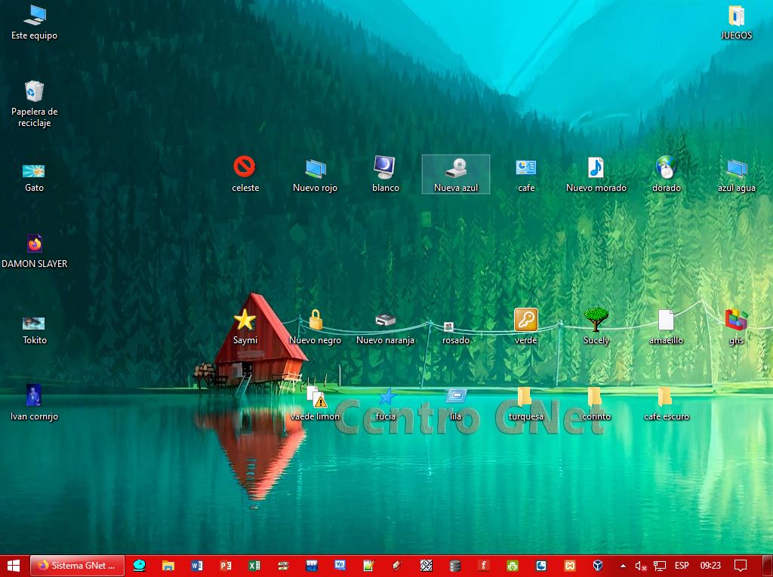Open the Windows Start menu
This screenshot has width=773, height=577.
coord(14,565)
